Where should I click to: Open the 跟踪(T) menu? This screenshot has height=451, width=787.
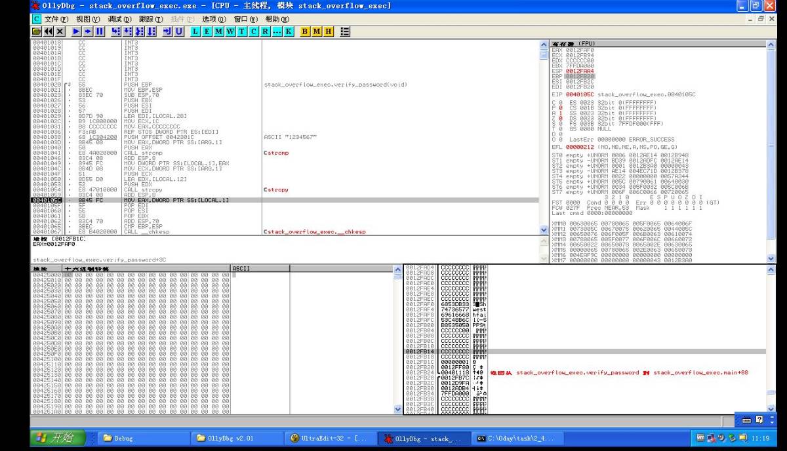pos(152,19)
